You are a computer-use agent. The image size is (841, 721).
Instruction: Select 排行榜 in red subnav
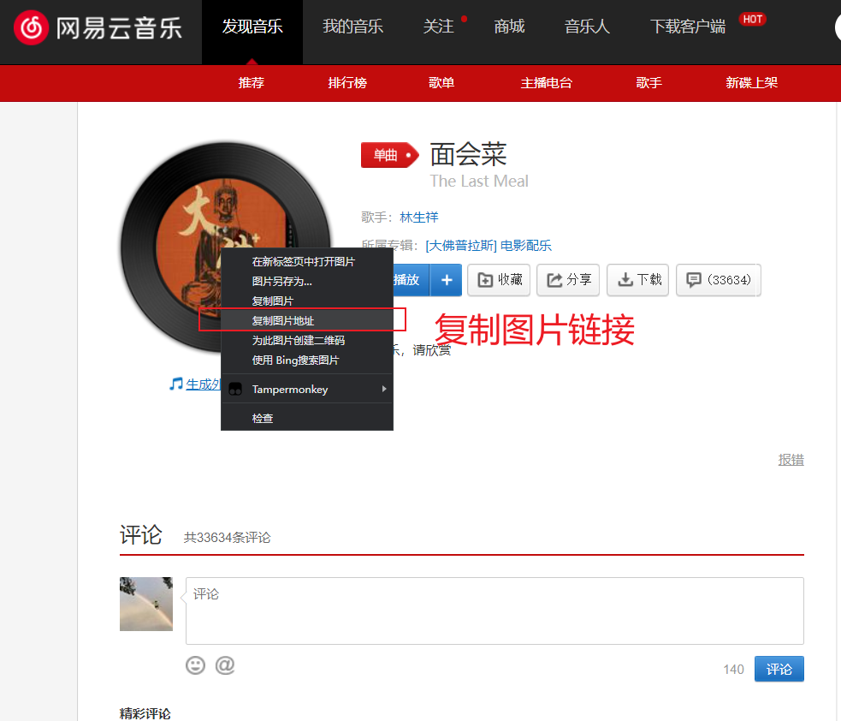tap(347, 83)
